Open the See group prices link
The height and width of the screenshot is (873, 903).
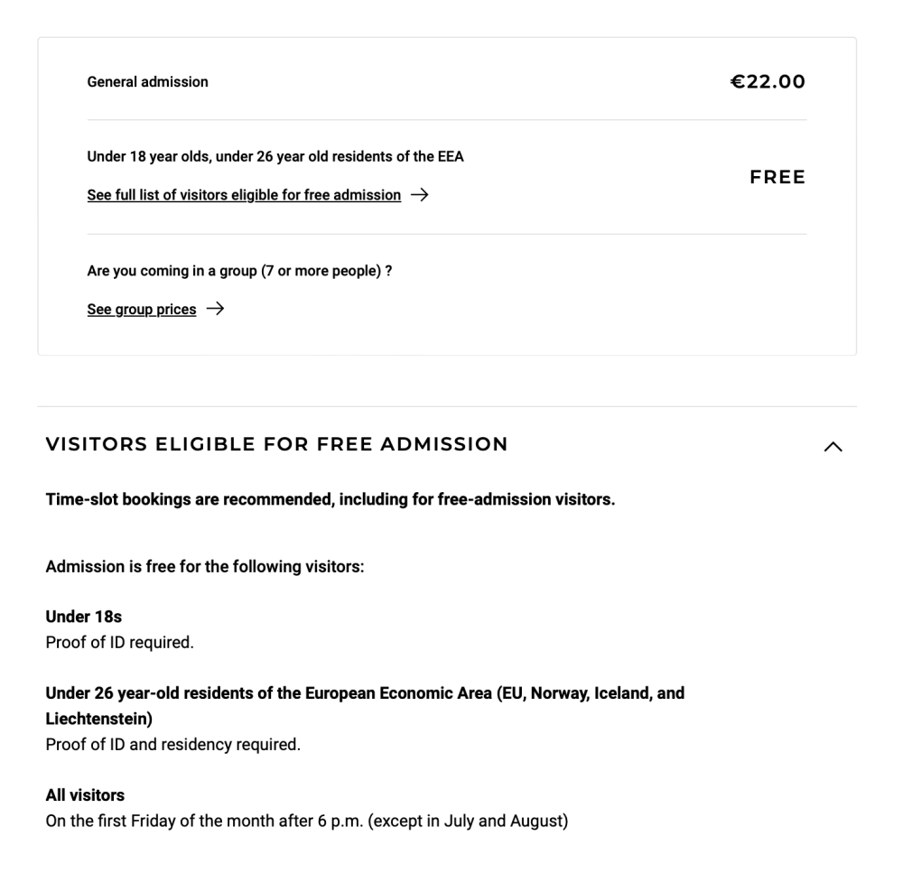pos(141,310)
